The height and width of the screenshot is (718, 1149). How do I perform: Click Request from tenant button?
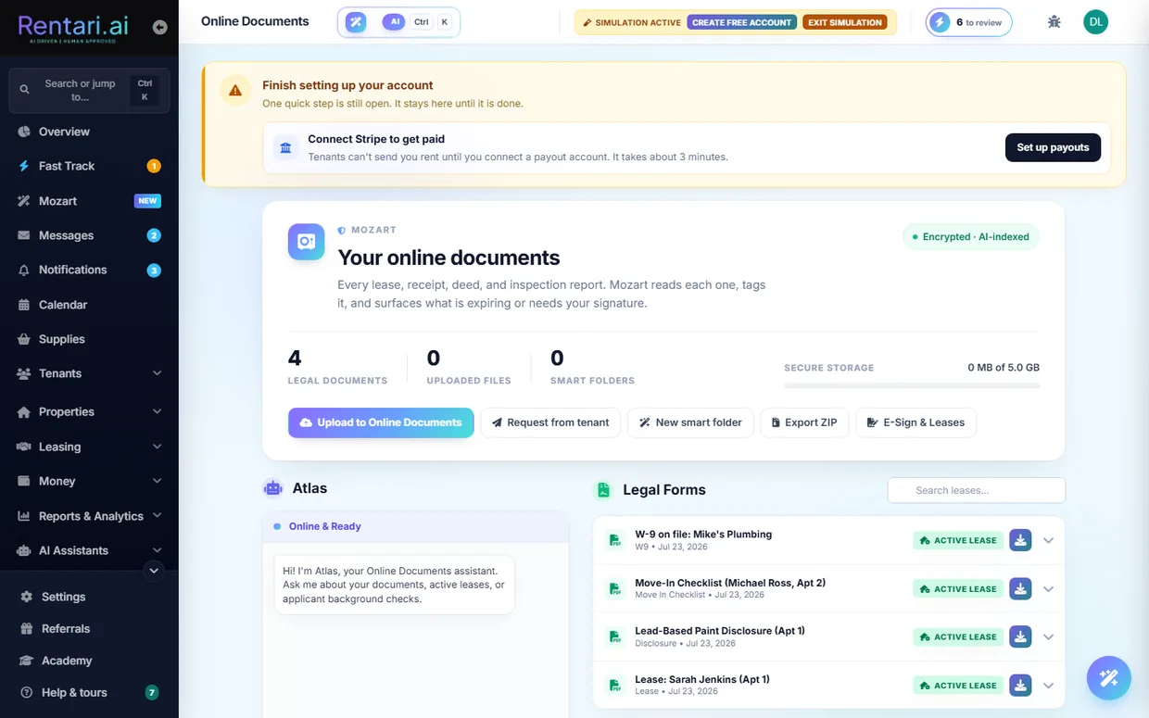click(550, 422)
